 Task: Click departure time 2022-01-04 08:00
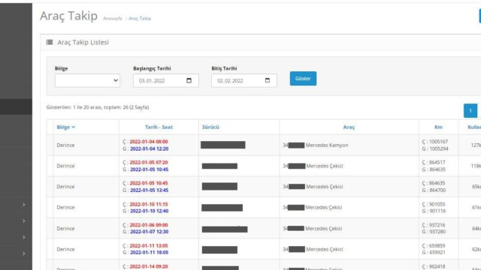[x=149, y=142]
